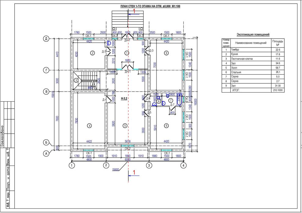The image size is (302, 213).
Task: Select the Лестничная клетка table row
Action: pyautogui.click(x=253, y=59)
